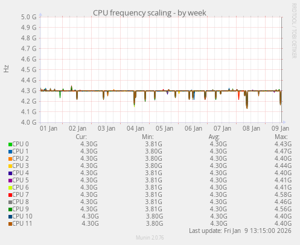The width and height of the screenshot is (300, 245).
Task: Select the CPU 4 legend label
Action: [x=21, y=173]
